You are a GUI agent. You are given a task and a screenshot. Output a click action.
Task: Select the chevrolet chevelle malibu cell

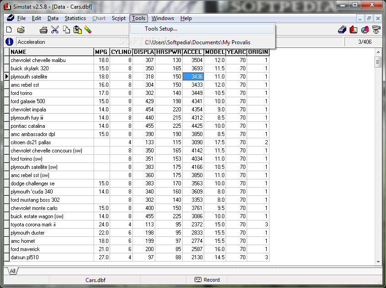52,60
